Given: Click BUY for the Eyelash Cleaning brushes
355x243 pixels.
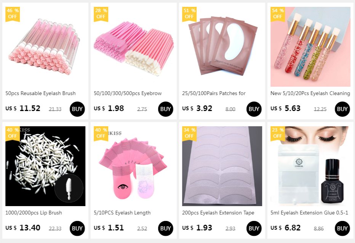Looking at the screenshot, I should 342,109.
